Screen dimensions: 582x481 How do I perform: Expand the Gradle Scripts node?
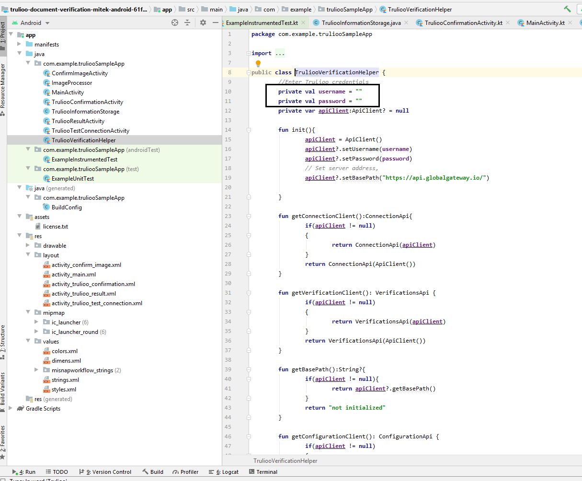(11, 409)
